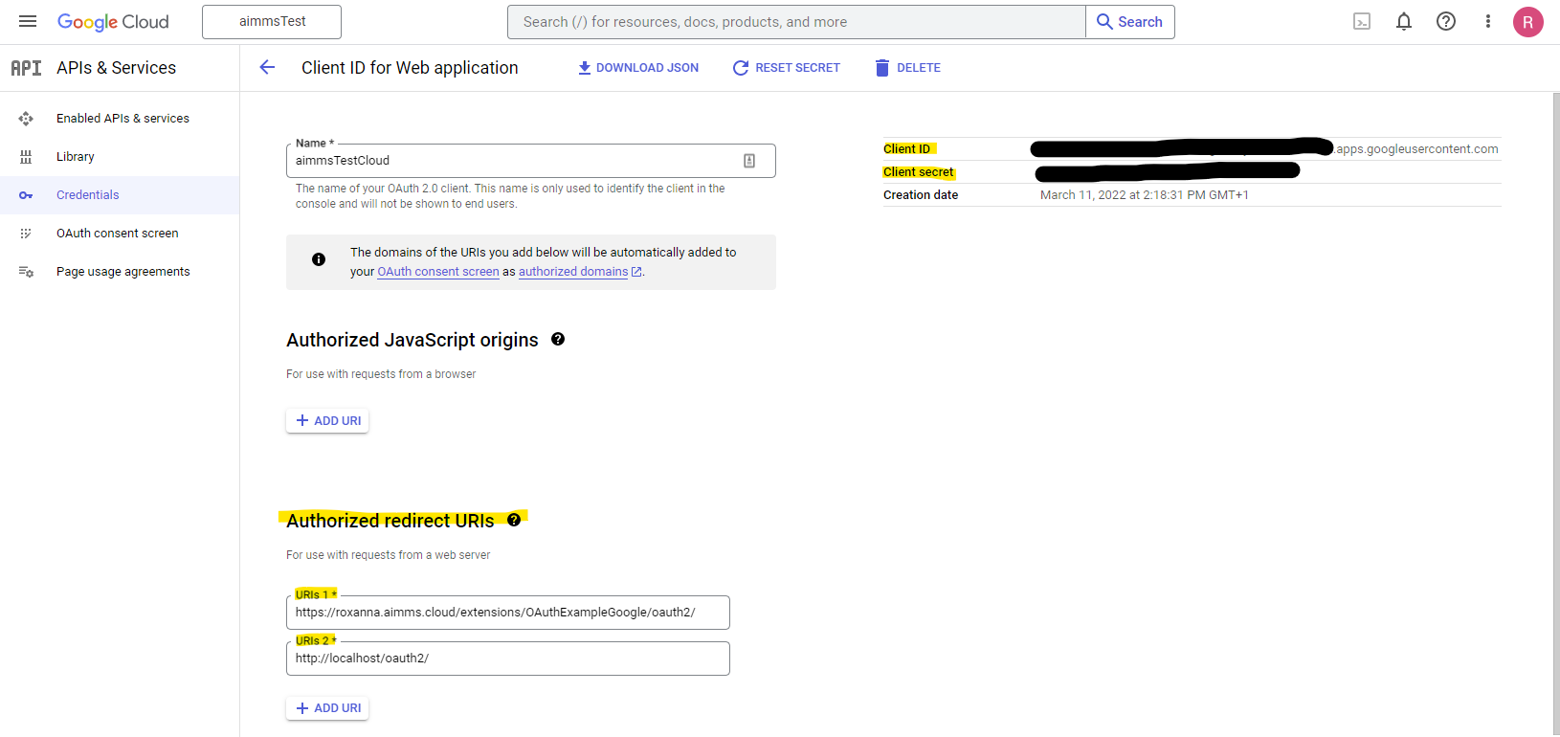The width and height of the screenshot is (1560, 737).
Task: Edit the Name field aimmsTestCloud
Action: point(530,161)
